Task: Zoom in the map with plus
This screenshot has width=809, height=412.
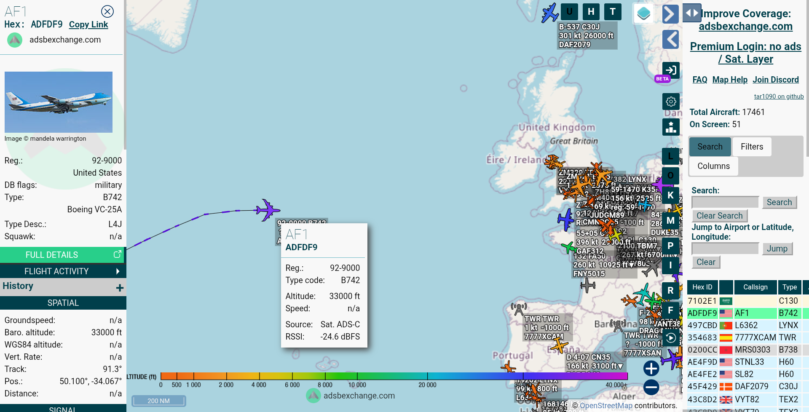Action: pyautogui.click(x=651, y=368)
